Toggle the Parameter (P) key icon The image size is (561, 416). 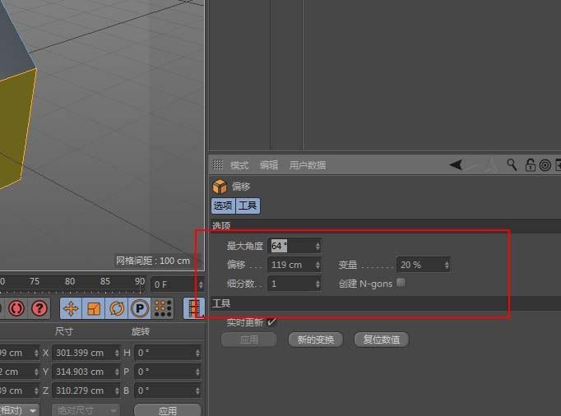[x=140, y=308]
